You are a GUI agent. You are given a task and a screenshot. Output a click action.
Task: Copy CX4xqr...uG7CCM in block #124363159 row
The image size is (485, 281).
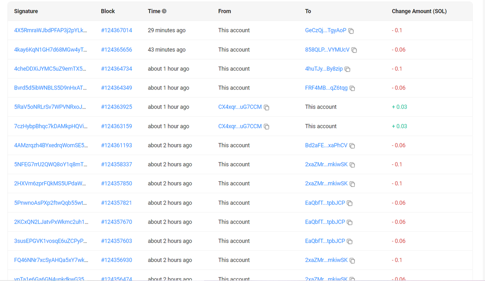pos(267,127)
